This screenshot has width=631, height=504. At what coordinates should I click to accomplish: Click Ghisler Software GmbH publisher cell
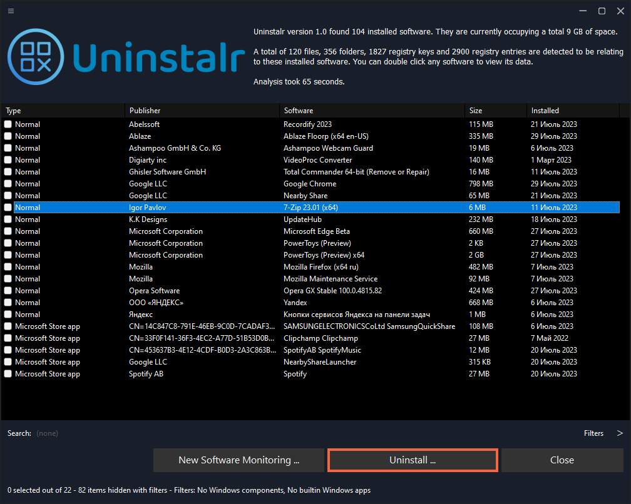(167, 171)
